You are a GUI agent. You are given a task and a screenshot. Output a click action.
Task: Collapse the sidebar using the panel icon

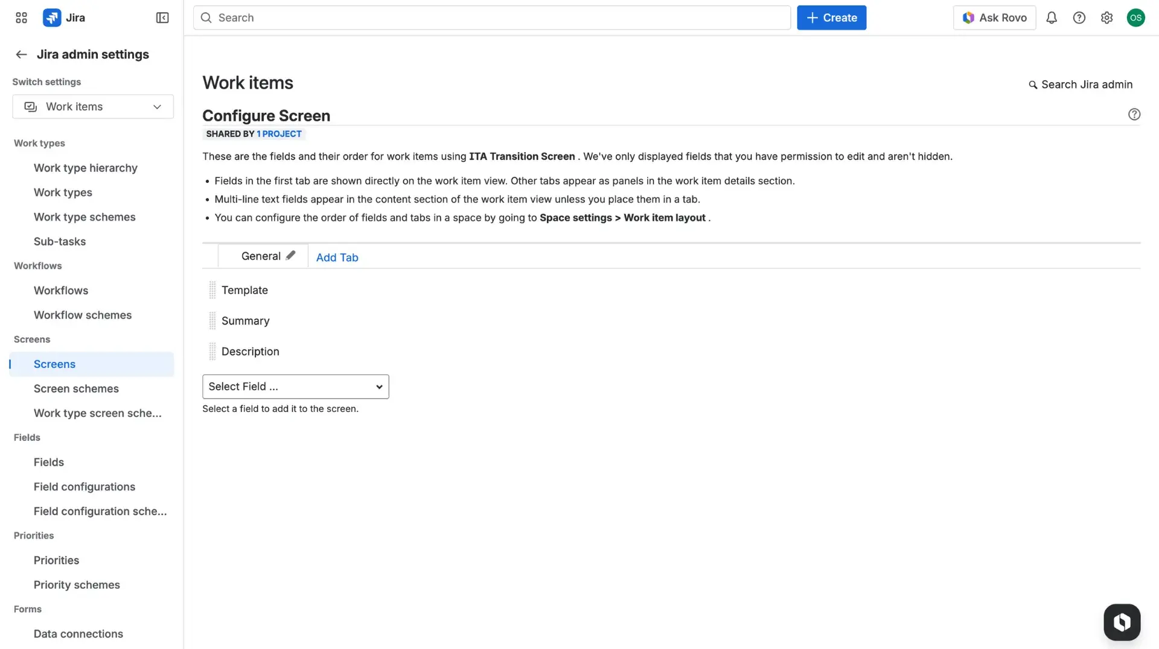(162, 17)
